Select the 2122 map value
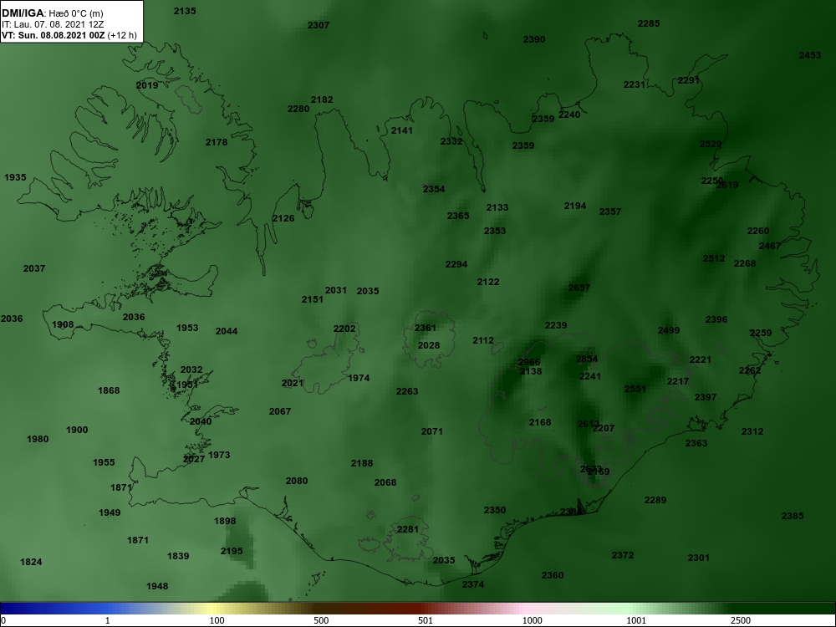The height and width of the screenshot is (627, 836). click(488, 283)
